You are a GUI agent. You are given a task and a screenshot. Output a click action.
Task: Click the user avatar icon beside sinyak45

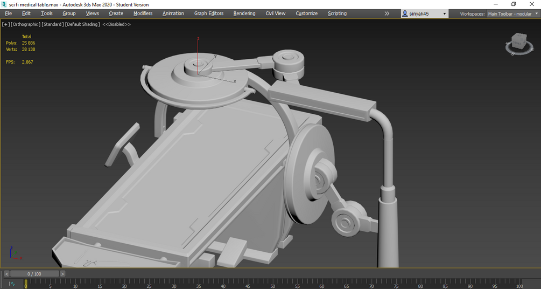point(405,14)
